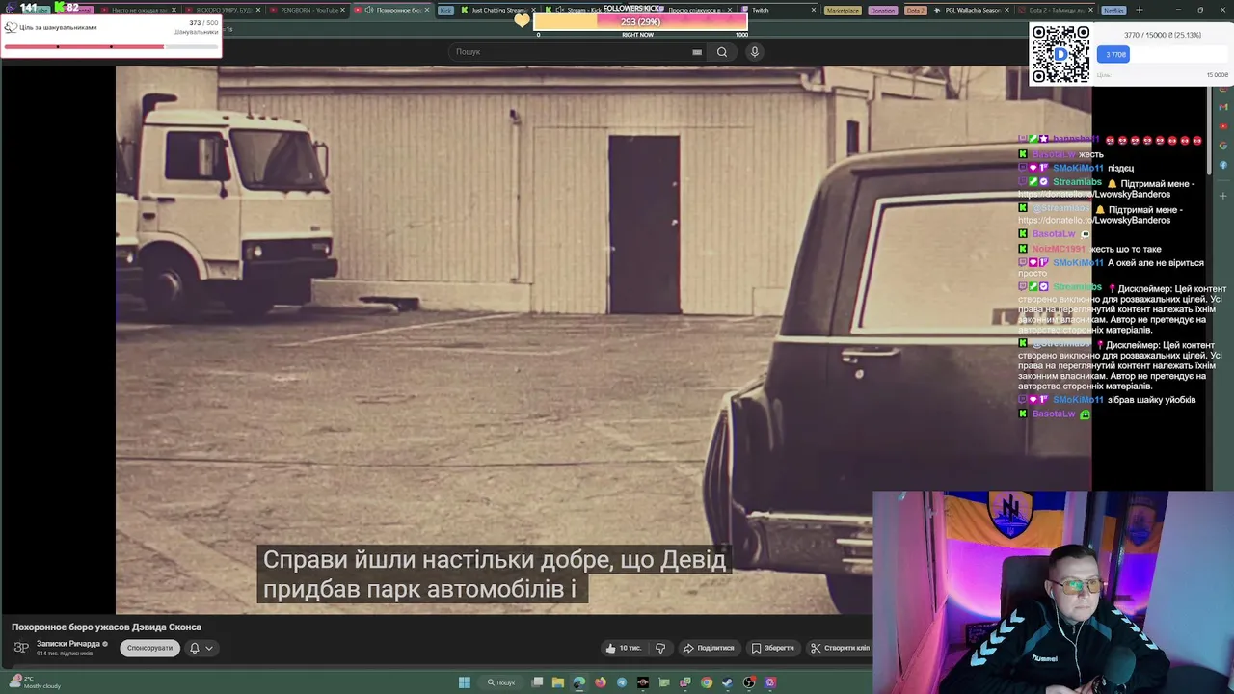Screen dimensions: 1234x694
Task: Open the notification bell dropdown
Action: [201, 648]
